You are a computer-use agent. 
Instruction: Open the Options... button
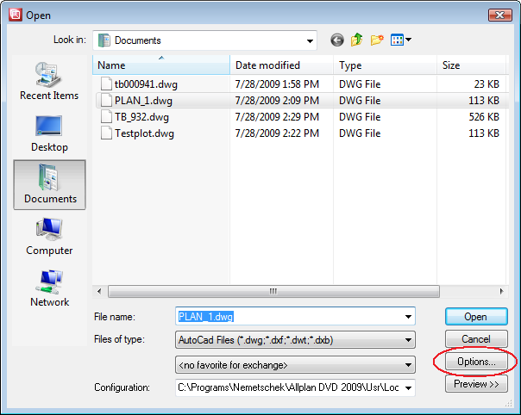click(476, 362)
